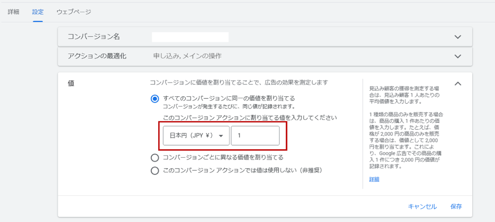
Task: Click the 値 section heading
Action: click(71, 83)
